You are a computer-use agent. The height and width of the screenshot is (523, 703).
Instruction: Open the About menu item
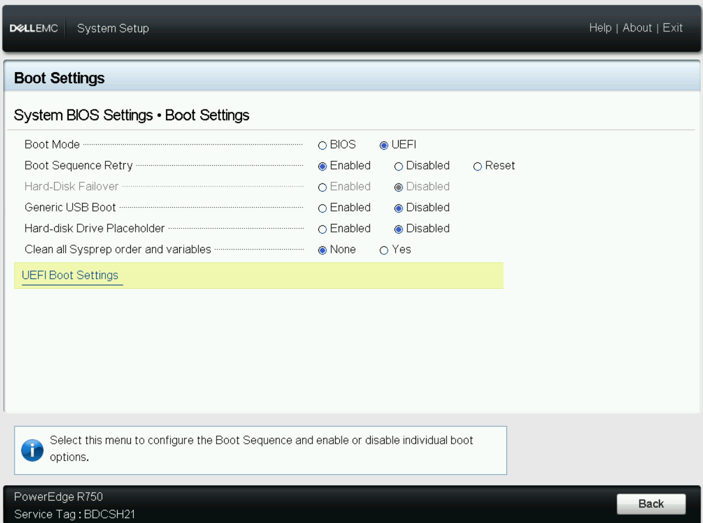click(637, 28)
